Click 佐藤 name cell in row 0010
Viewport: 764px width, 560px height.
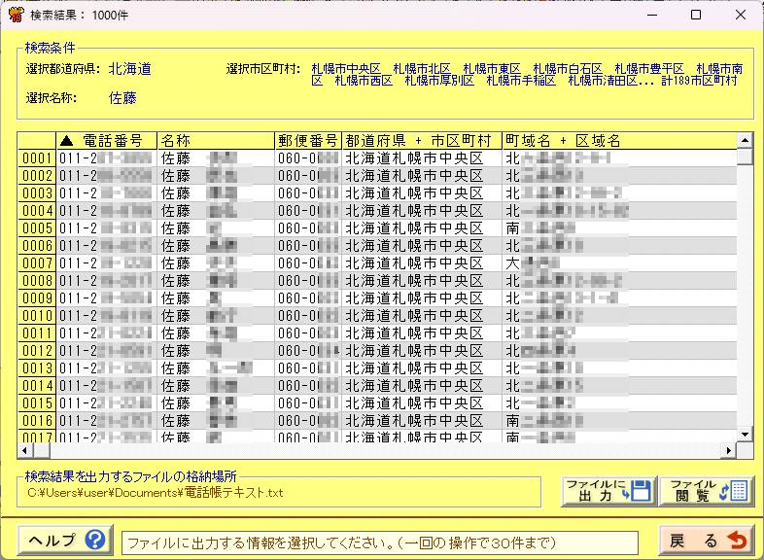tap(216, 316)
